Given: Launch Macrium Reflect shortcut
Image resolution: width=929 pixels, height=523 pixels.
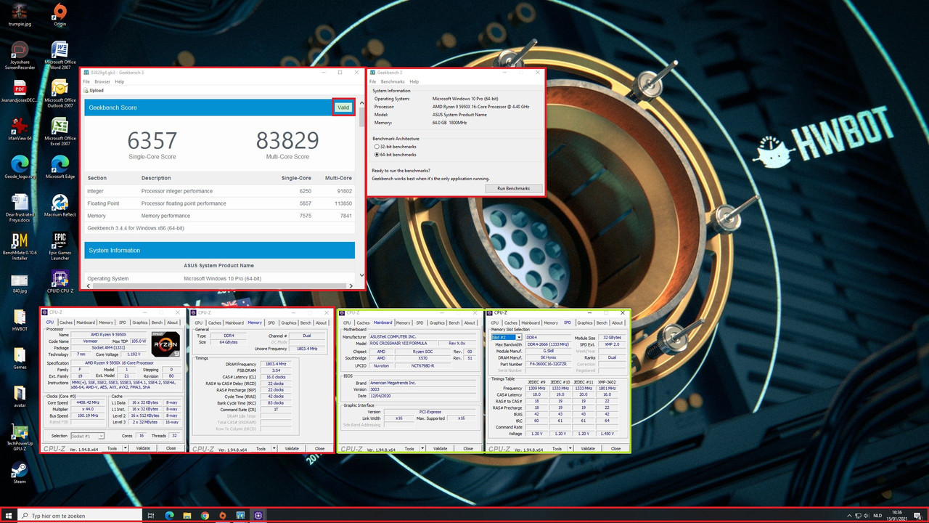Looking at the screenshot, I should [60, 206].
